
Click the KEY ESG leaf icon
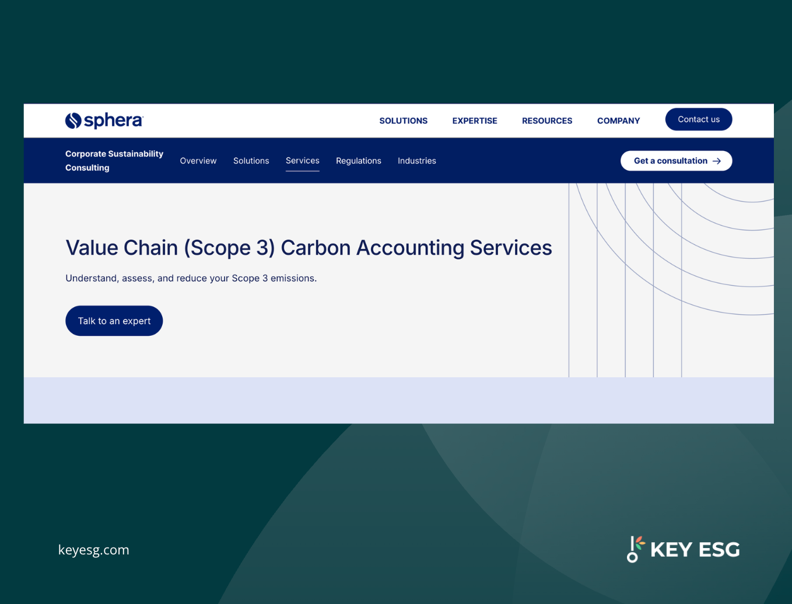(x=635, y=548)
